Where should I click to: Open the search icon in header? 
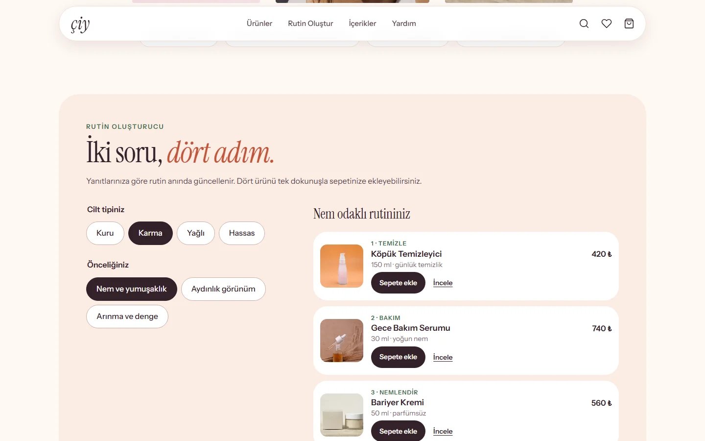point(584,24)
